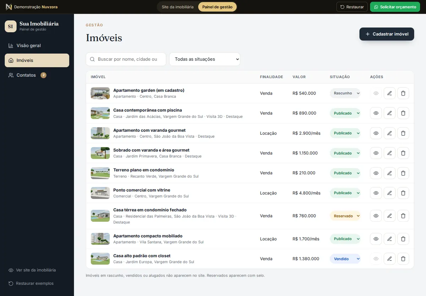Click the R$ 4.800/mês value cell
The image size is (426, 296).
point(306,193)
